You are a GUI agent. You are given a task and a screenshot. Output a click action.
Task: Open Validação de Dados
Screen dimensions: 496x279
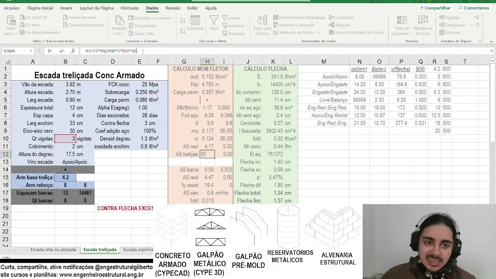[x=294, y=33]
